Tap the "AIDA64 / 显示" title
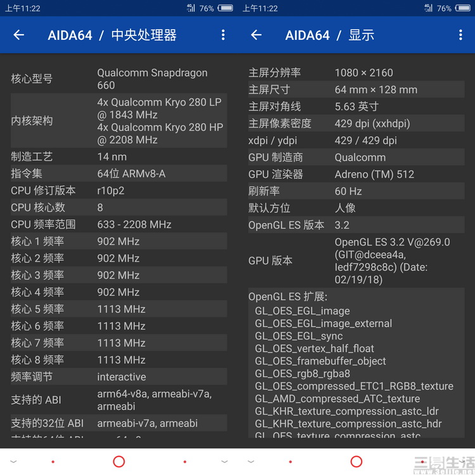The image size is (475, 475). (x=329, y=35)
